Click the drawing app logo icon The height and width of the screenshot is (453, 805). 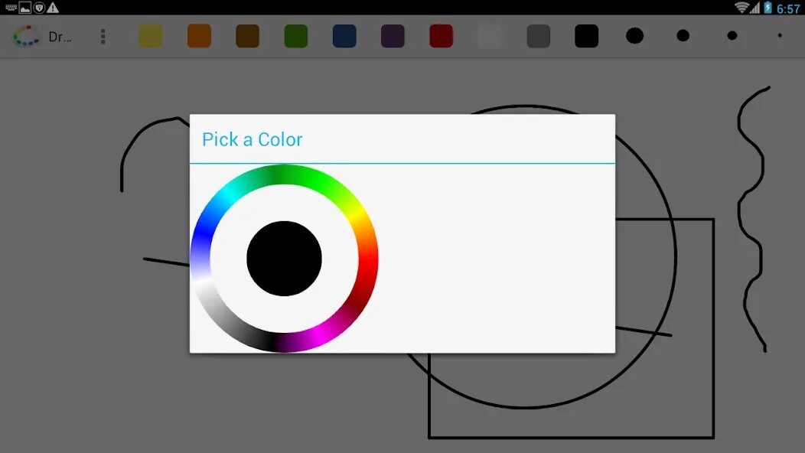click(x=26, y=37)
